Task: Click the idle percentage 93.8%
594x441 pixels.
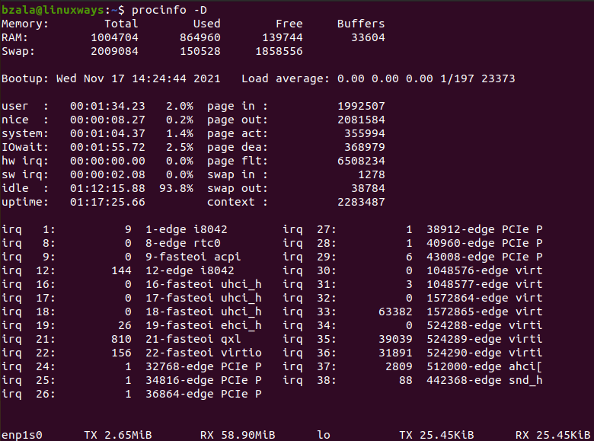Action: pos(176,188)
